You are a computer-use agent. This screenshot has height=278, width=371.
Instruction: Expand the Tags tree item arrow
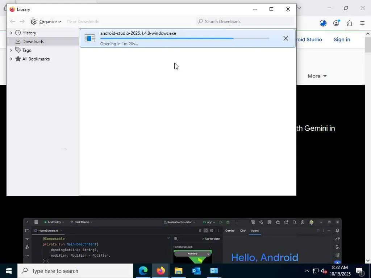(11, 50)
